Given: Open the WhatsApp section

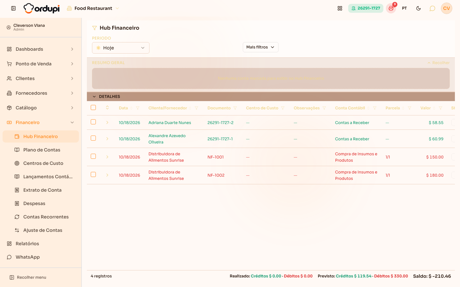Looking at the screenshot, I should tap(41, 257).
